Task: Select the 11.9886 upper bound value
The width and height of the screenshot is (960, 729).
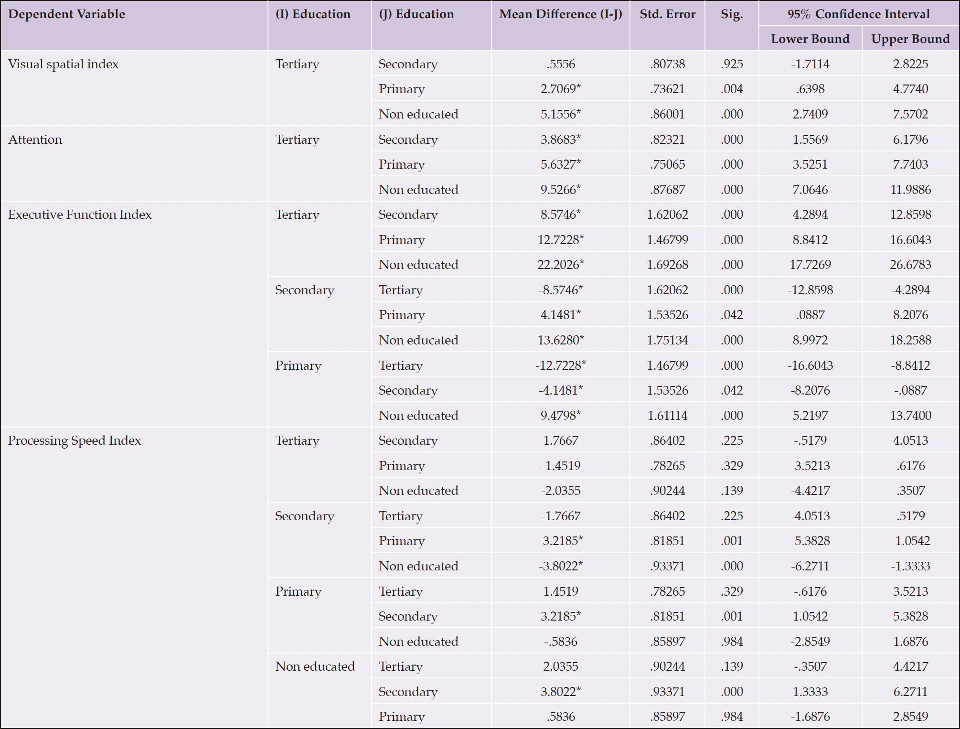Action: pyautogui.click(x=910, y=190)
